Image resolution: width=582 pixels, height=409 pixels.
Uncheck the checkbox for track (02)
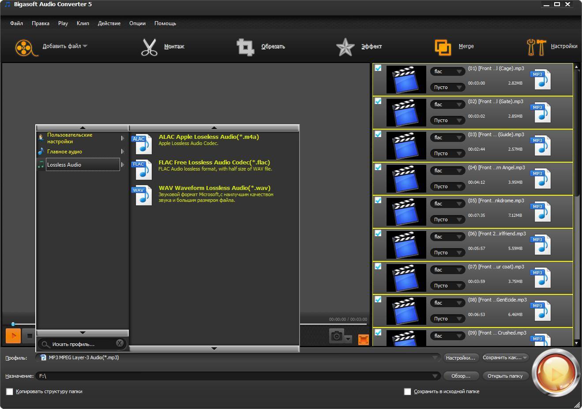click(378, 101)
